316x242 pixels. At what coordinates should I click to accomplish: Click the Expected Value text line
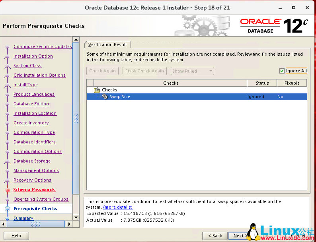[136, 214]
